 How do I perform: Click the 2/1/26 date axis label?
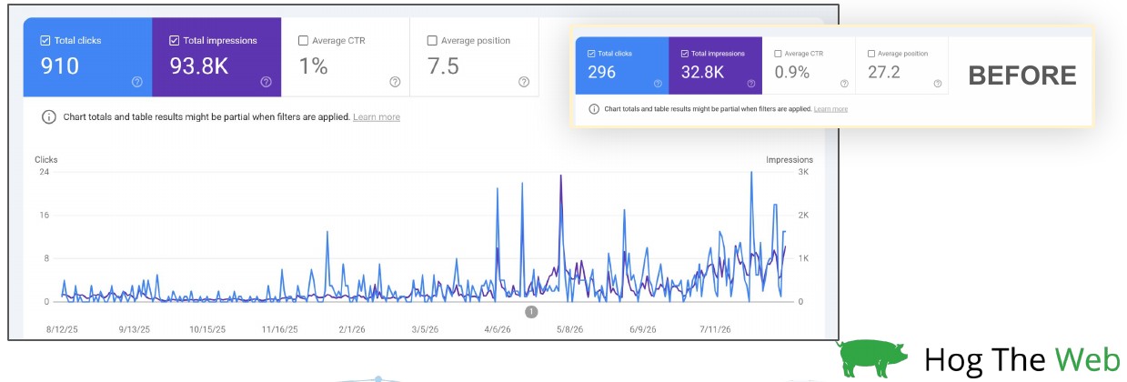point(350,330)
